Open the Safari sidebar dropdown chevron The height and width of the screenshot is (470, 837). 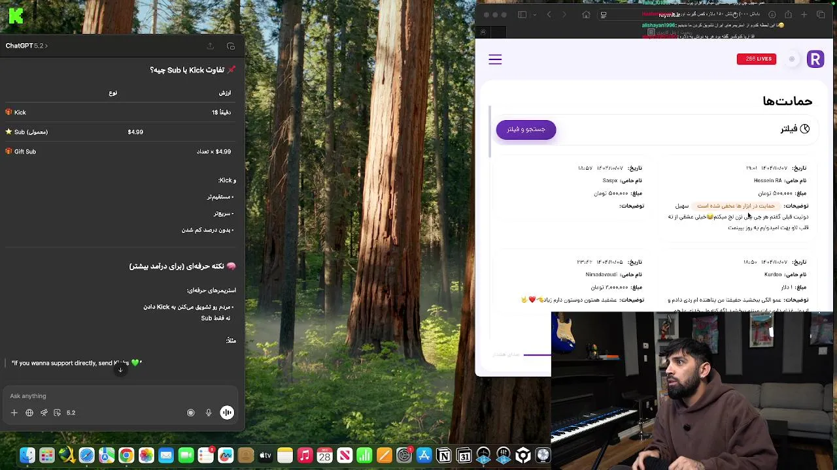tap(534, 14)
